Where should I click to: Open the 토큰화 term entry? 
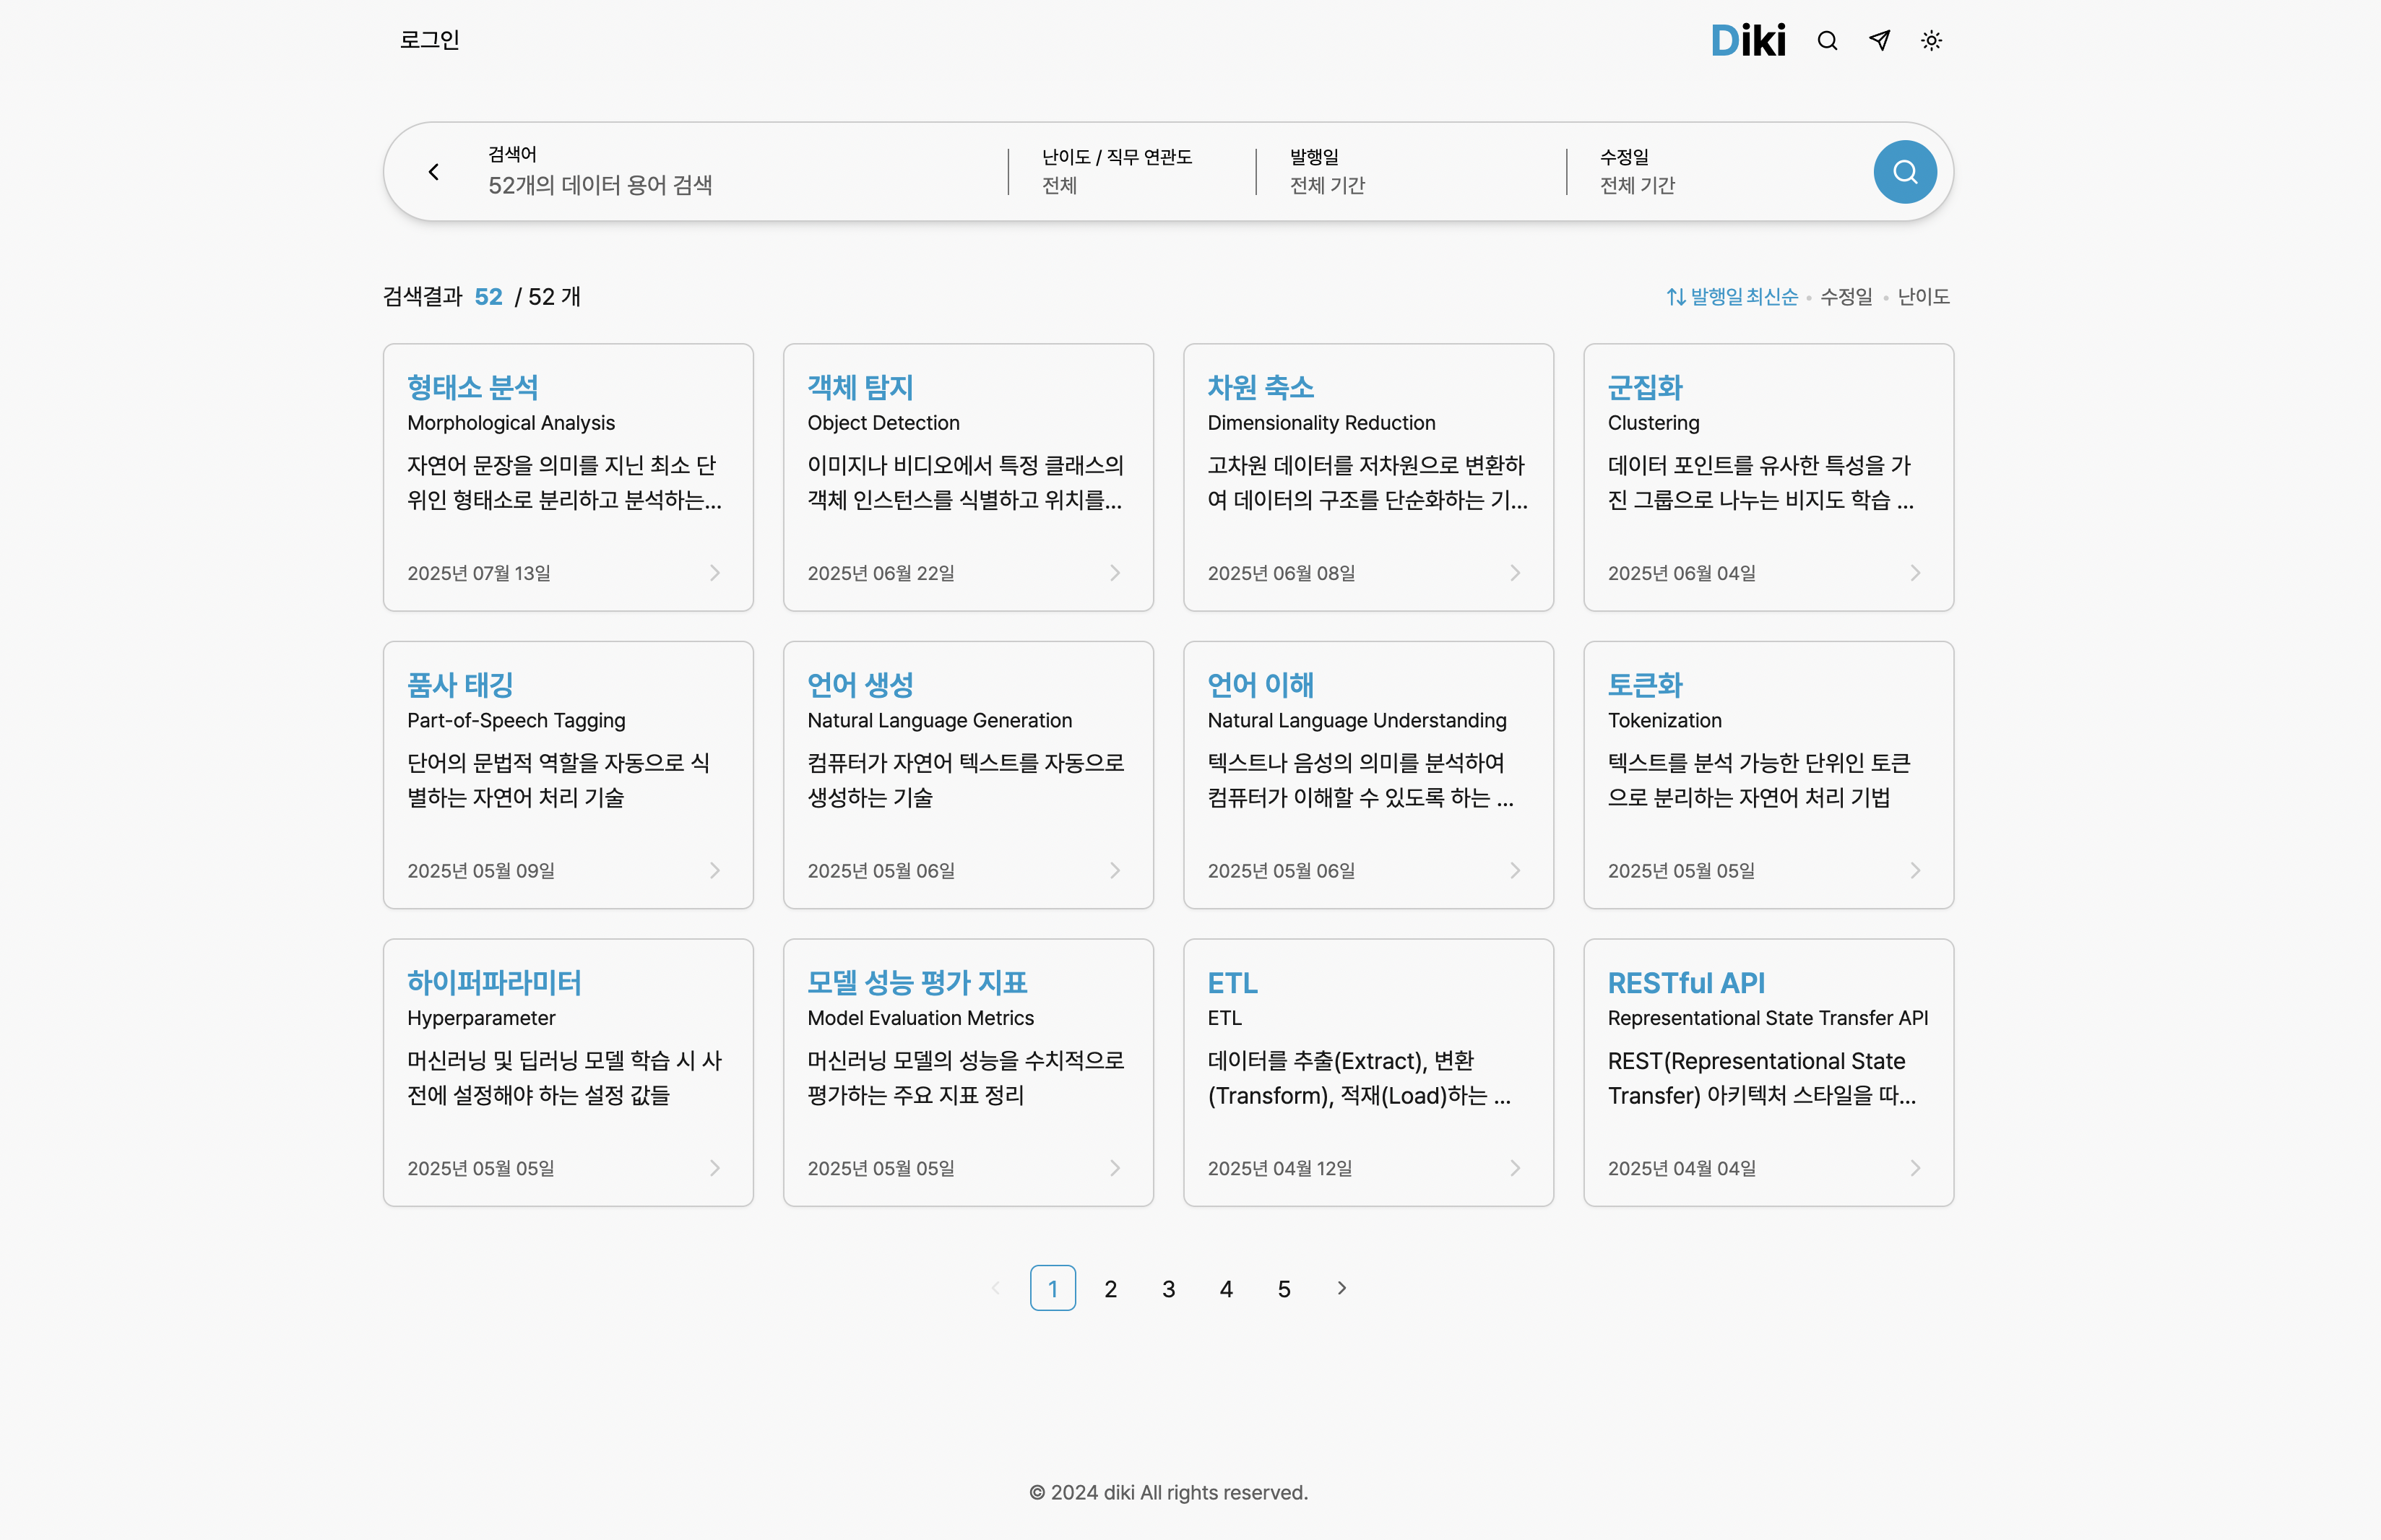pyautogui.click(x=1645, y=686)
